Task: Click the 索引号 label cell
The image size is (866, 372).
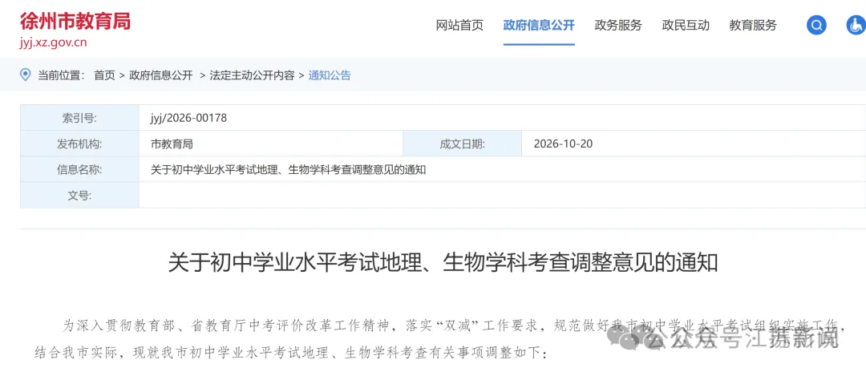Action: pos(79,118)
